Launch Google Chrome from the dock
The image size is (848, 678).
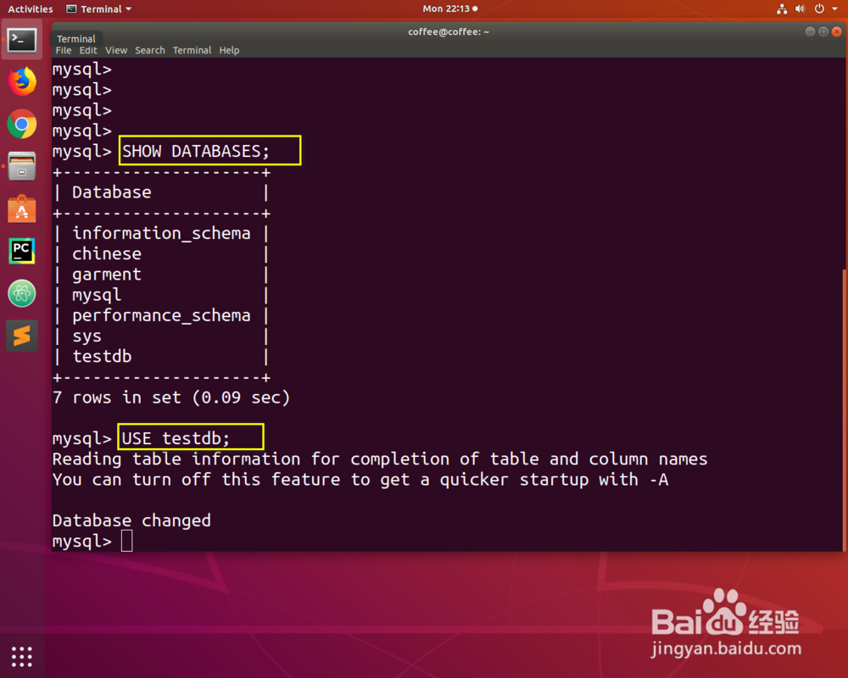[22, 125]
